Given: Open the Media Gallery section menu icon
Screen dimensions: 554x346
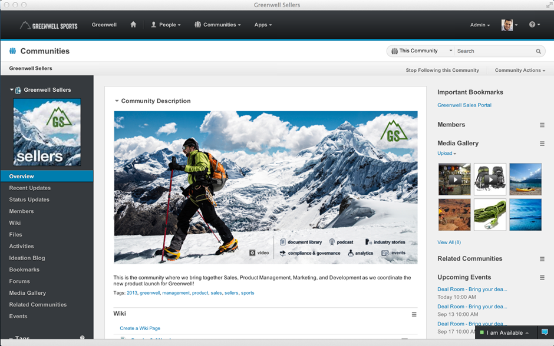Looking at the screenshot, I should click(542, 144).
